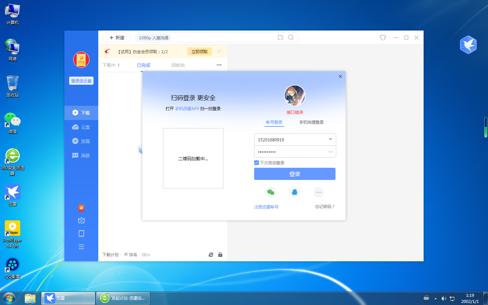Open the 注册迅雷帐号 registration link

[266, 207]
